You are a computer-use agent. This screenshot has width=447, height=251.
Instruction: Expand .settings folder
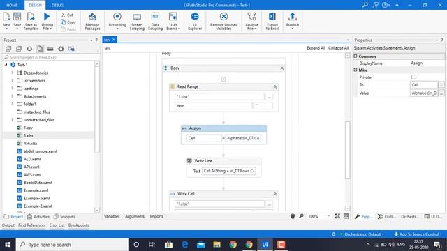[13, 89]
